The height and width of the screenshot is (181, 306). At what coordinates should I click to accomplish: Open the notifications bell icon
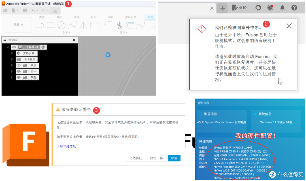pyautogui.click(x=282, y=8)
